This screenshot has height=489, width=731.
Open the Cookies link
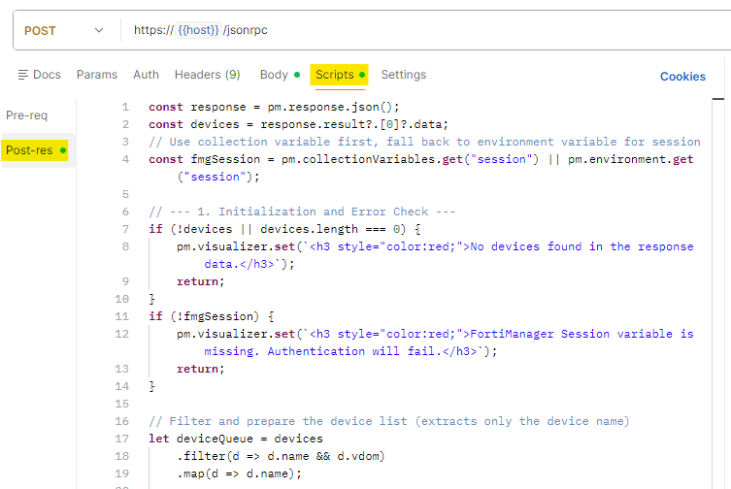[x=682, y=77]
